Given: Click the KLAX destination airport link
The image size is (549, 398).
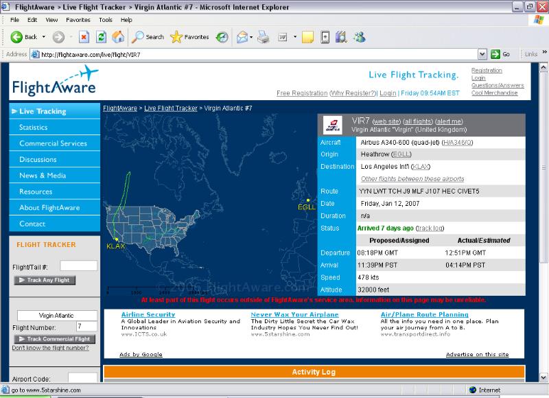Looking at the screenshot, I should 421,167.
